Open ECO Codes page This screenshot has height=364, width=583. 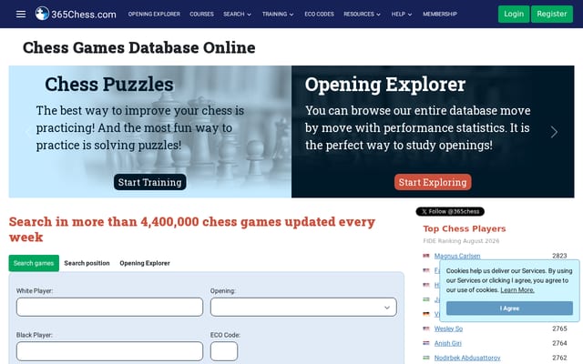click(x=319, y=15)
